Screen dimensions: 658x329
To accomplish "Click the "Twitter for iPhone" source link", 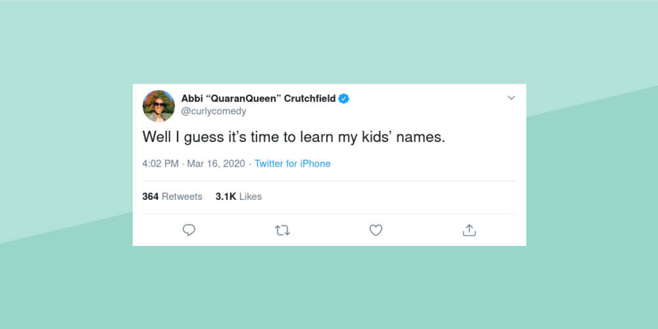I will click(x=292, y=164).
